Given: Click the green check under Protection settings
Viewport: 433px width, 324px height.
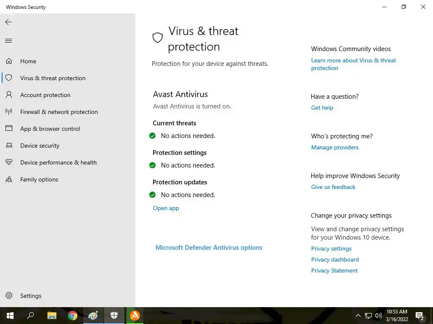Looking at the screenshot, I should pyautogui.click(x=152, y=165).
